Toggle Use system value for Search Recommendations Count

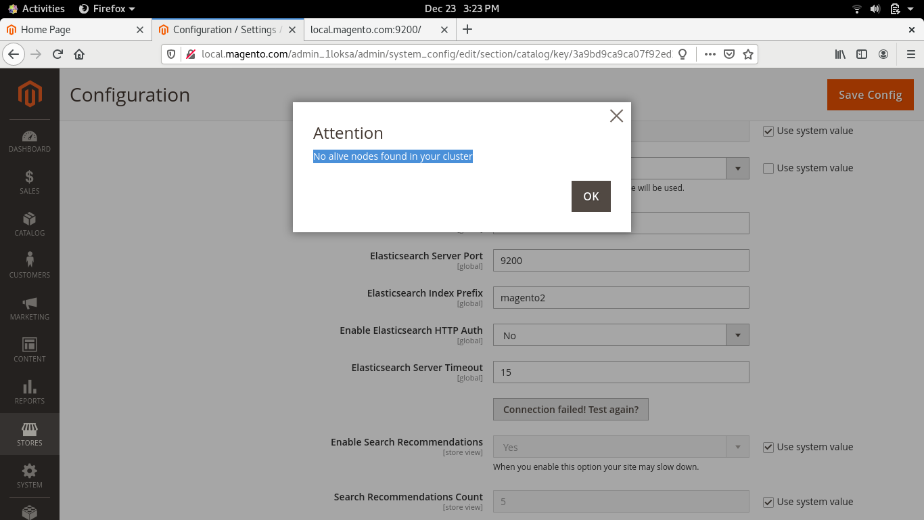[768, 502]
